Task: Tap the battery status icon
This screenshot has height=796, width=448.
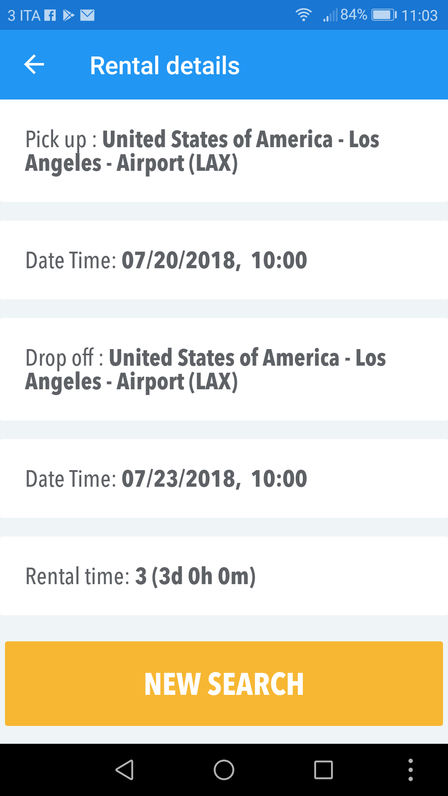Action: point(384,15)
